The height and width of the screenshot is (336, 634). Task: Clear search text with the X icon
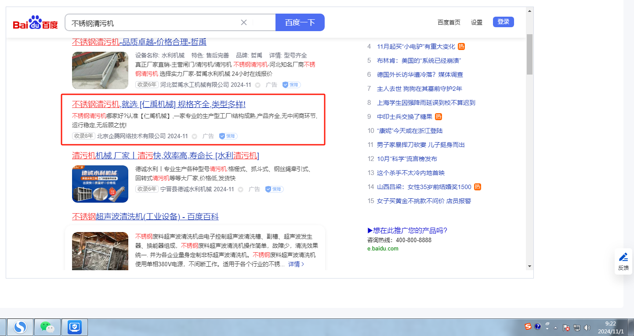click(x=244, y=22)
